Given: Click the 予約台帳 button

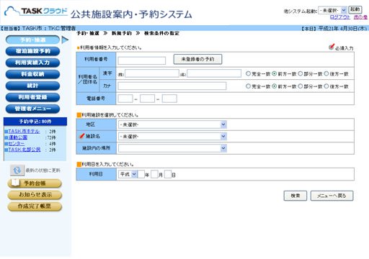Looking at the screenshot, I should coord(35,183).
